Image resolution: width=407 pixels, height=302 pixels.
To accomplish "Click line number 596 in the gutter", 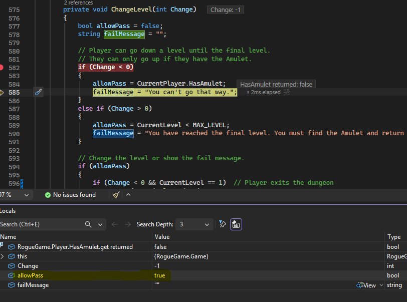I will (x=14, y=184).
